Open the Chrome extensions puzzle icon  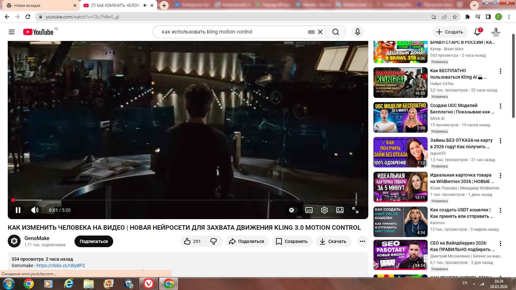(468, 17)
